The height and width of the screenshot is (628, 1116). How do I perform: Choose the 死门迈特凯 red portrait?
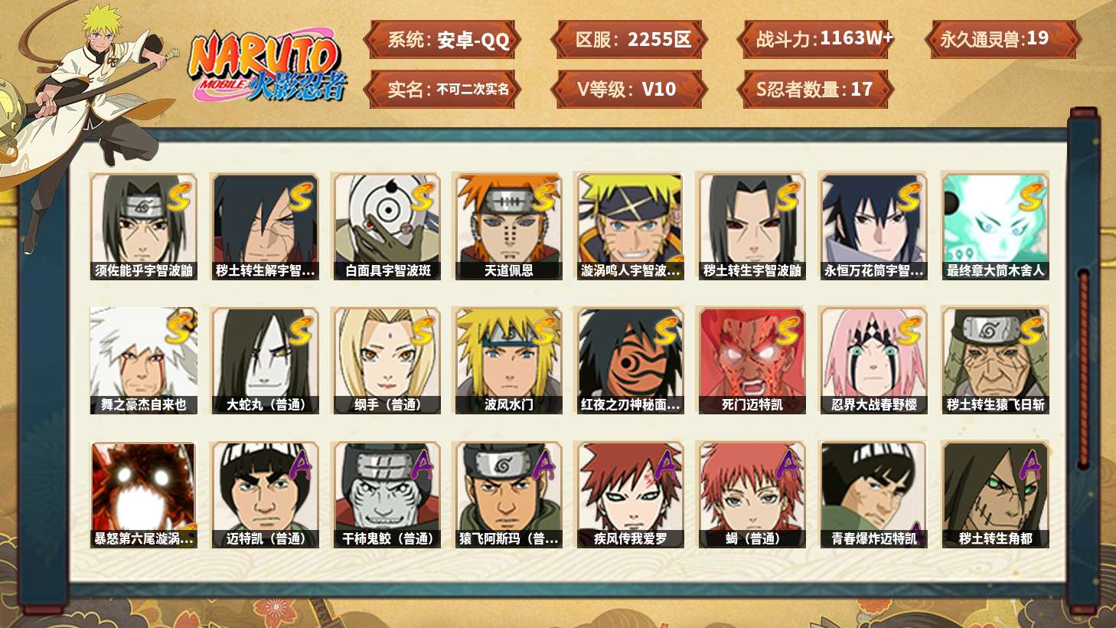pos(752,360)
